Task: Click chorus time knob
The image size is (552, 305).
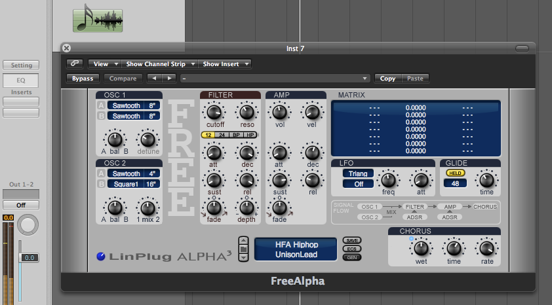Action: (x=454, y=249)
